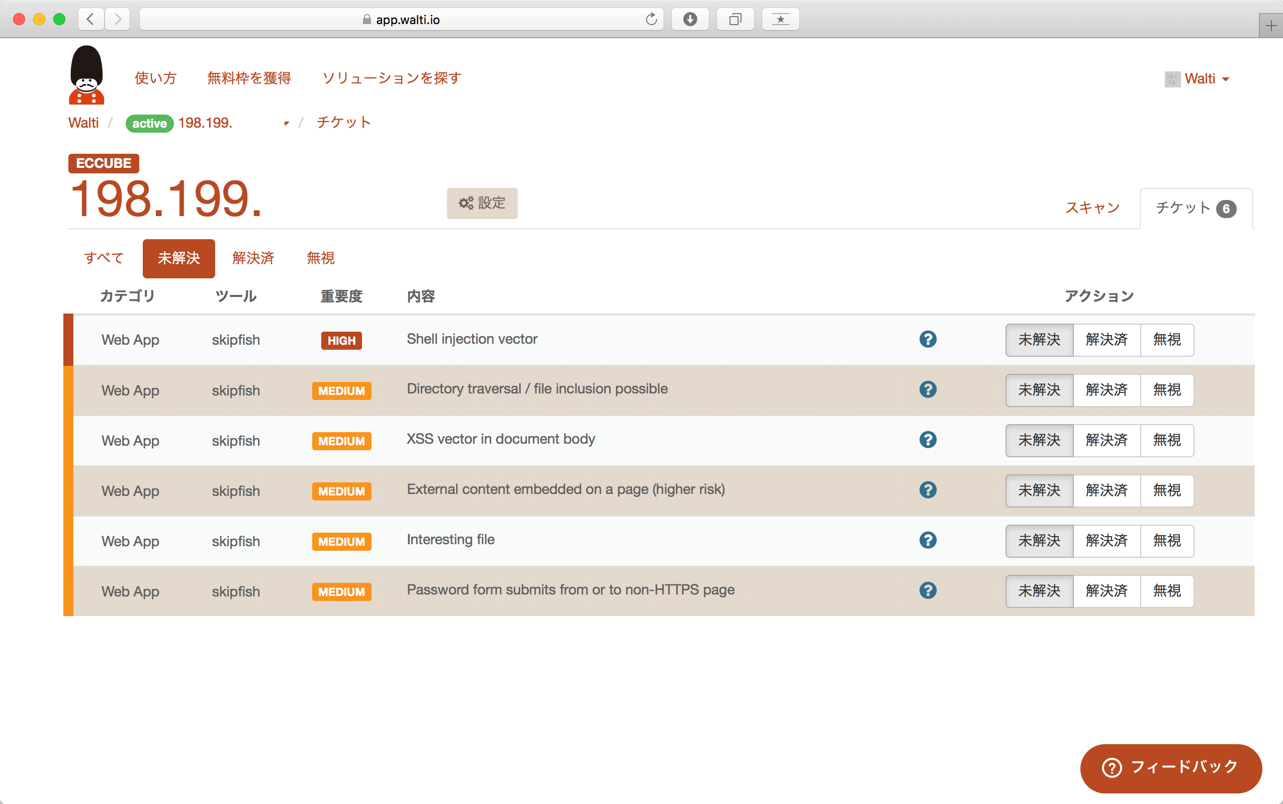Open help for Directory traversal ticket
Viewport: 1283px width, 804px height.
point(928,389)
